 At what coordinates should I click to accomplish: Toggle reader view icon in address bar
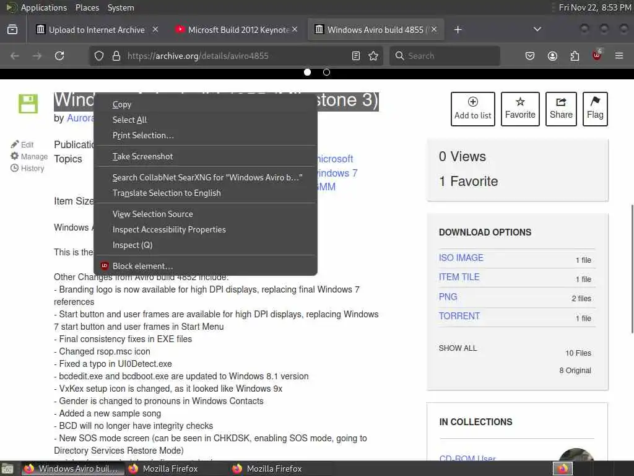356,56
